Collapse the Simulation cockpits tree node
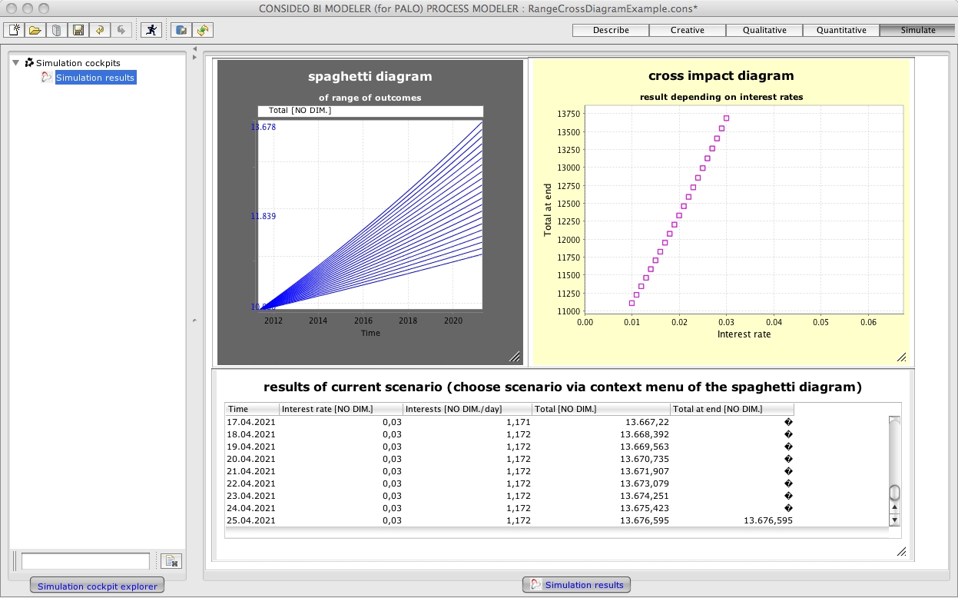 pyautogui.click(x=16, y=63)
